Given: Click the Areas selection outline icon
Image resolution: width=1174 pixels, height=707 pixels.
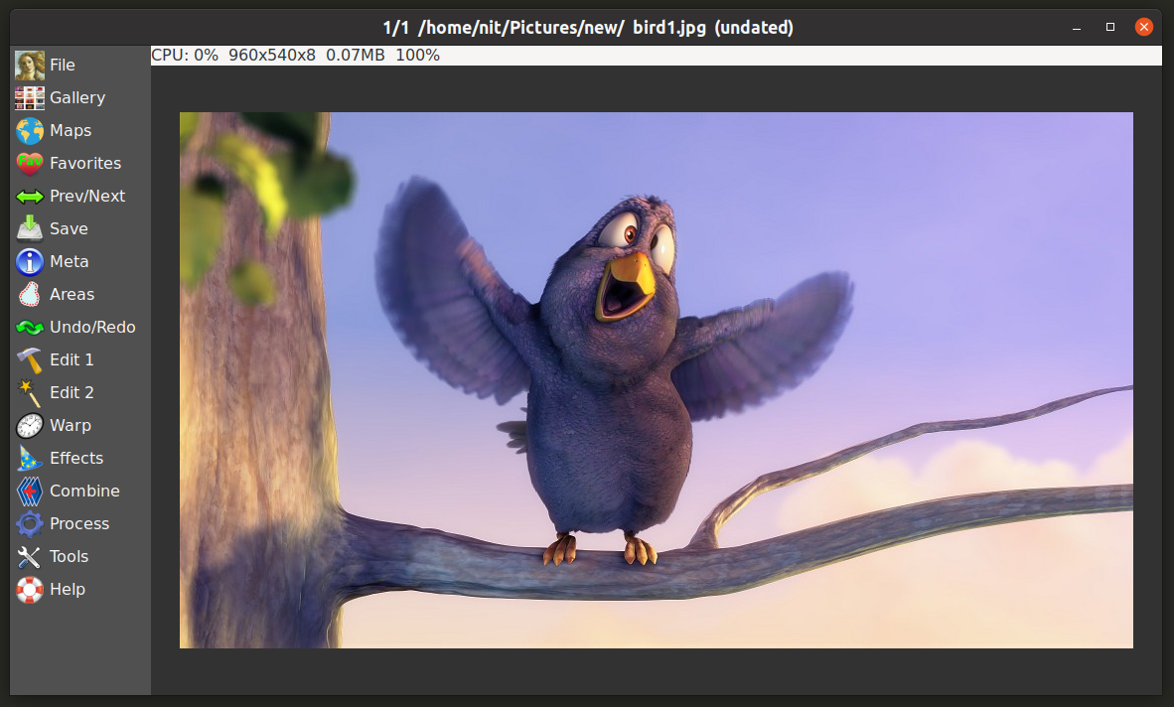Looking at the screenshot, I should pyautogui.click(x=29, y=295).
